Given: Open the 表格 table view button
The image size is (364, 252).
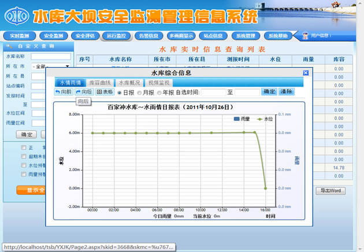Looking at the screenshot, I should point(105,92).
